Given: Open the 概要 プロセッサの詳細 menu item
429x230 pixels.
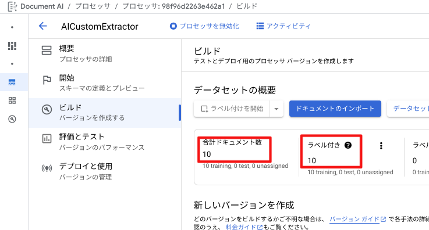Looking at the screenshot, I should [105, 53].
